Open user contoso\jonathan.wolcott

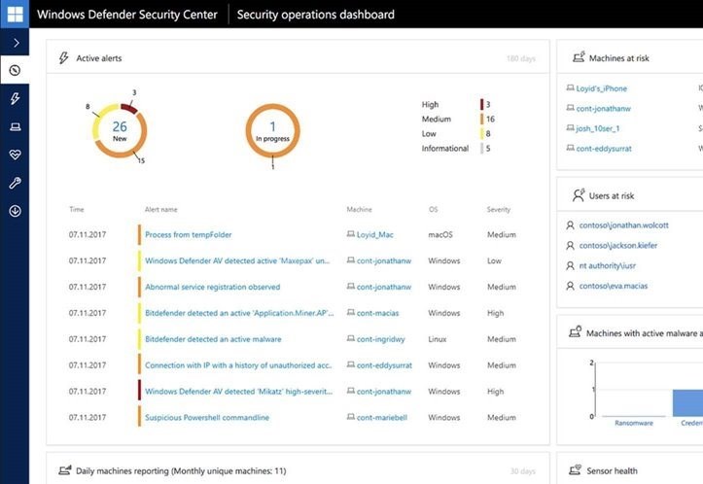click(623, 225)
